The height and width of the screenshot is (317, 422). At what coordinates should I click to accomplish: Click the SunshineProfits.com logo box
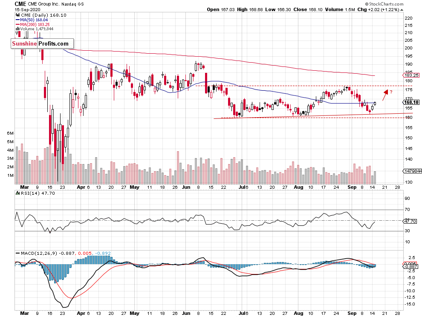coord(42,43)
